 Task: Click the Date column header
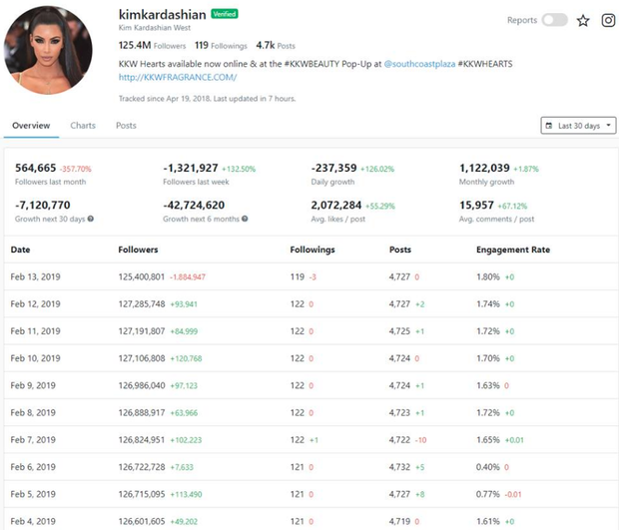[x=21, y=250]
